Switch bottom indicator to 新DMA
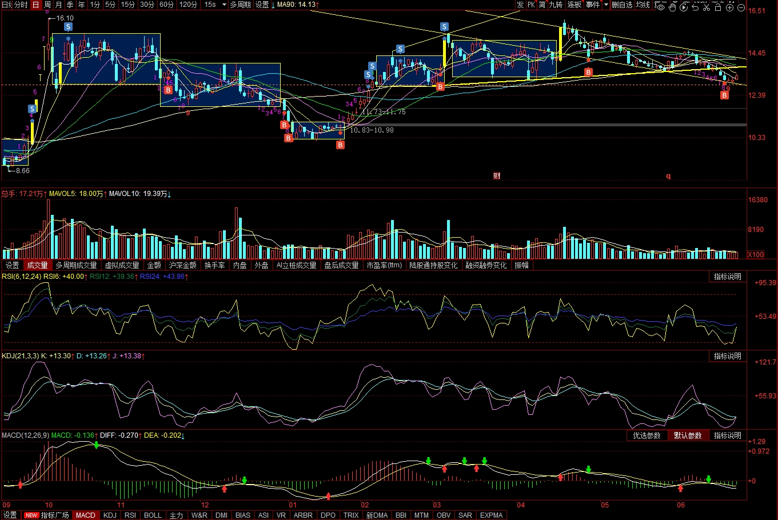This screenshot has height=520, width=778. point(377,515)
